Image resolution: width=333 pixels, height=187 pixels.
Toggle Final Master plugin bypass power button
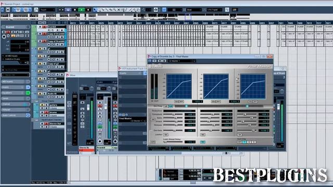point(150,61)
